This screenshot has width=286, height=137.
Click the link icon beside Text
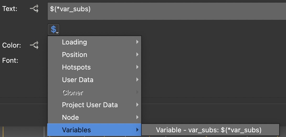pos(34,9)
